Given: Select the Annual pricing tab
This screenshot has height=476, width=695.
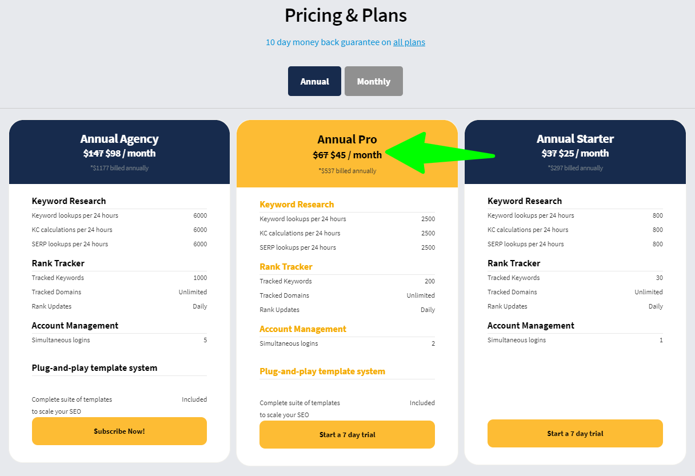Looking at the screenshot, I should 314,81.
